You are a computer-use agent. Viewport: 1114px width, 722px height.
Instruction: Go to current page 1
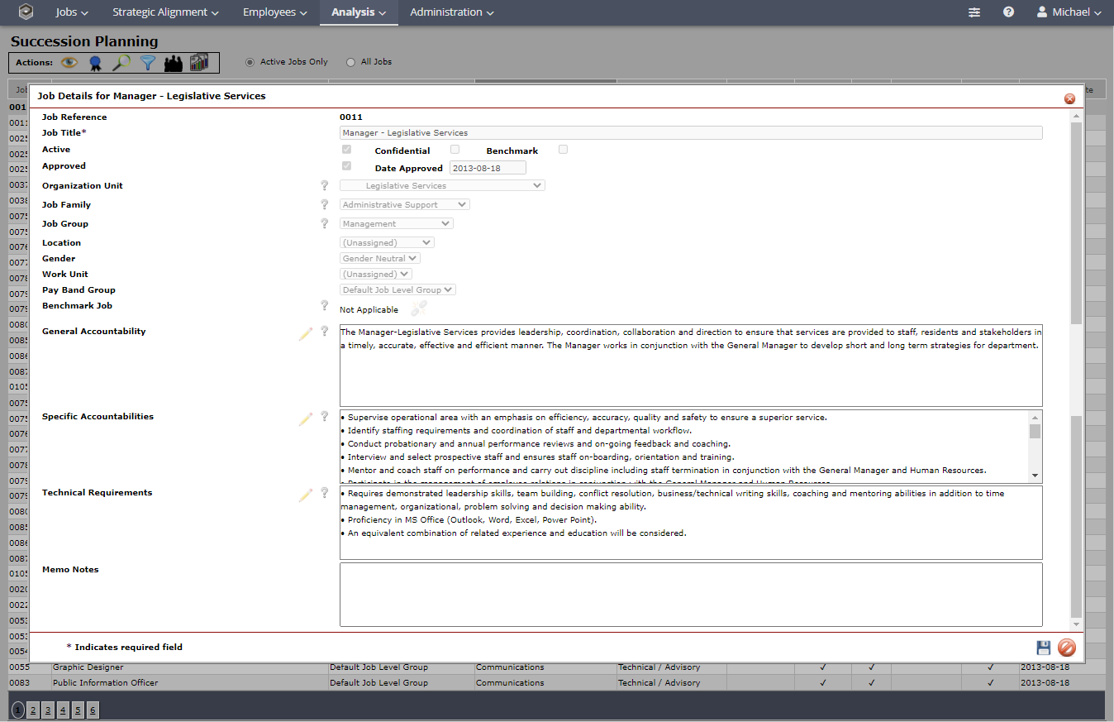pos(18,710)
